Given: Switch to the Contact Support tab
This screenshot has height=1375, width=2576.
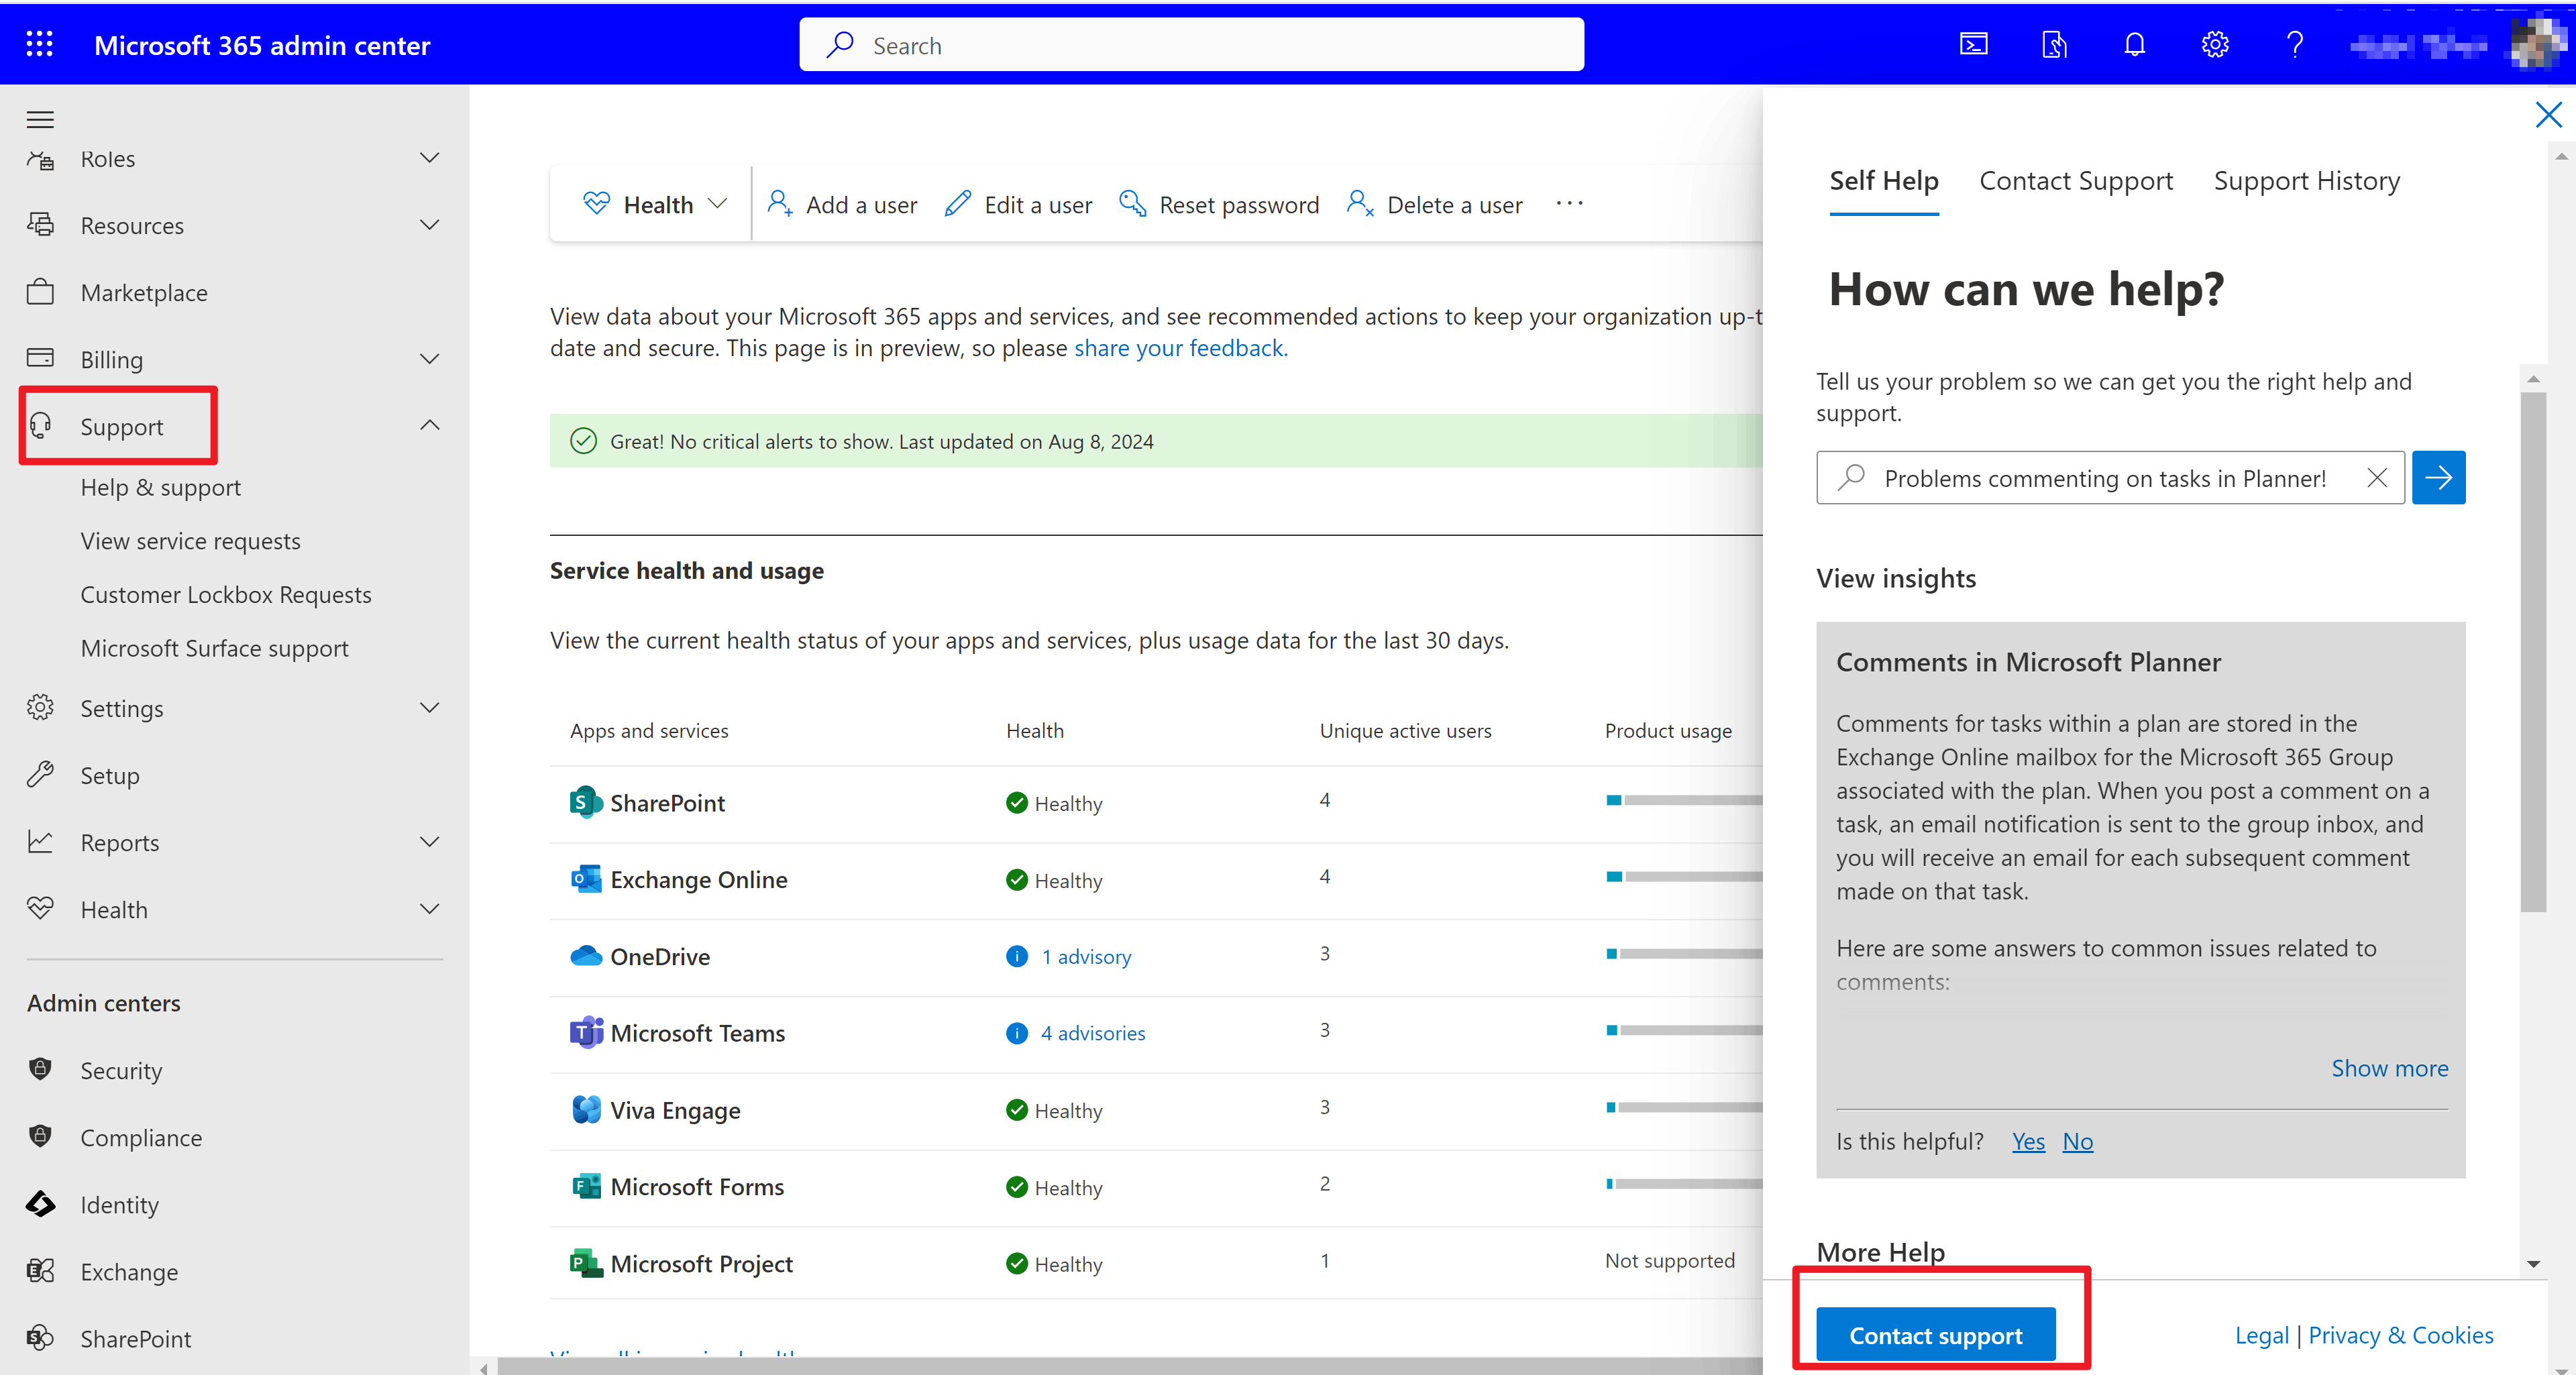Looking at the screenshot, I should pos(2075,181).
